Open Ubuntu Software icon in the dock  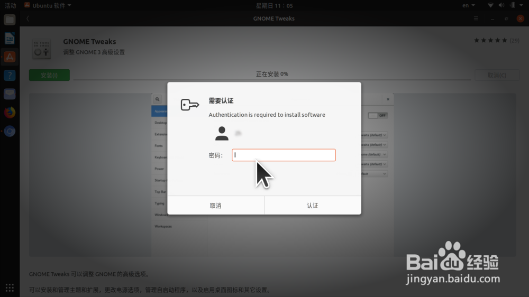pos(10,57)
